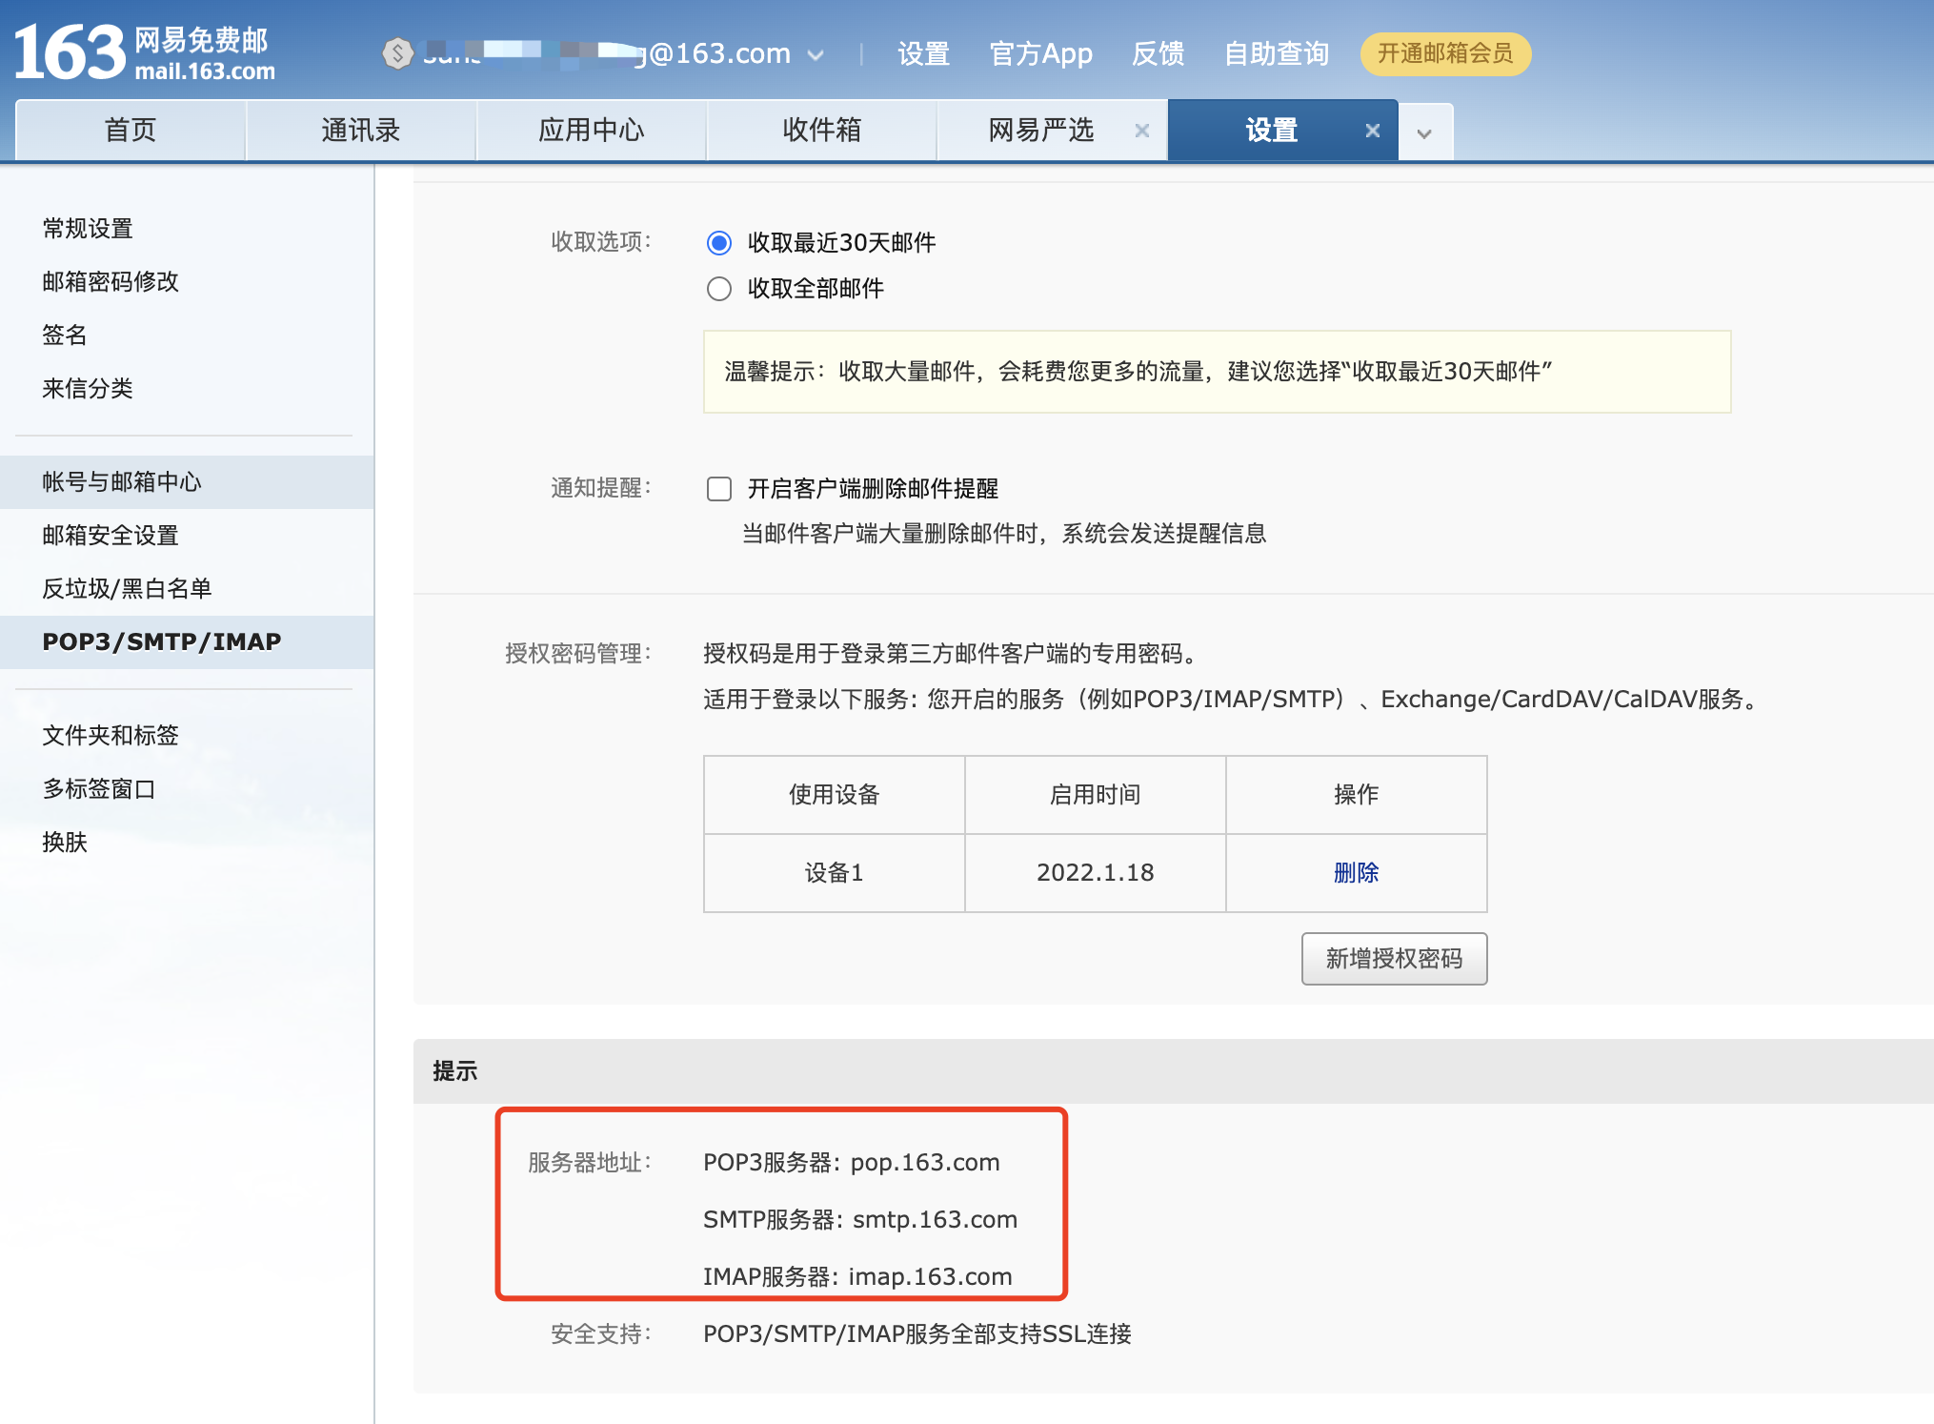The height and width of the screenshot is (1424, 1934).
Task: Go to the 应用中心 tab
Action: point(591,131)
